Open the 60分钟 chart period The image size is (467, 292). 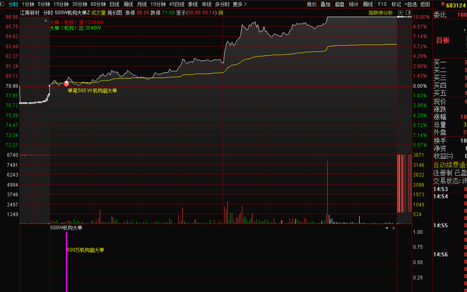point(98,4)
